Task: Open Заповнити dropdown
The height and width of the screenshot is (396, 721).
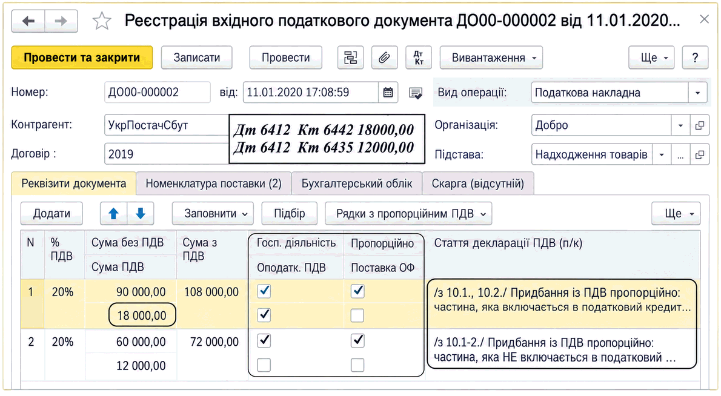Action: 213,214
